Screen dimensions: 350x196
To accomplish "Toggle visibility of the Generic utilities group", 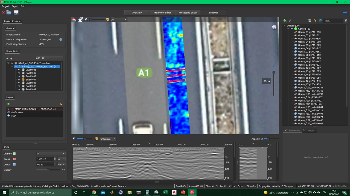I will click(x=292, y=29).
